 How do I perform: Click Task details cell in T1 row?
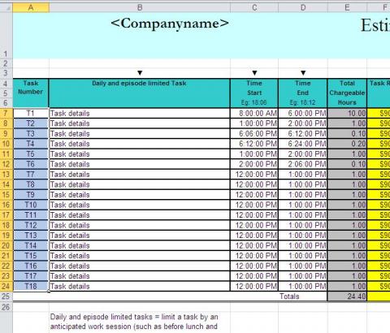(140, 113)
